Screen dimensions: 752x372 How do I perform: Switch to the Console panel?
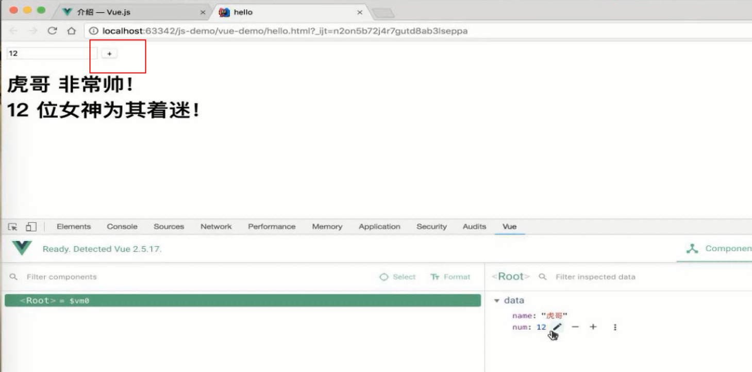(122, 227)
